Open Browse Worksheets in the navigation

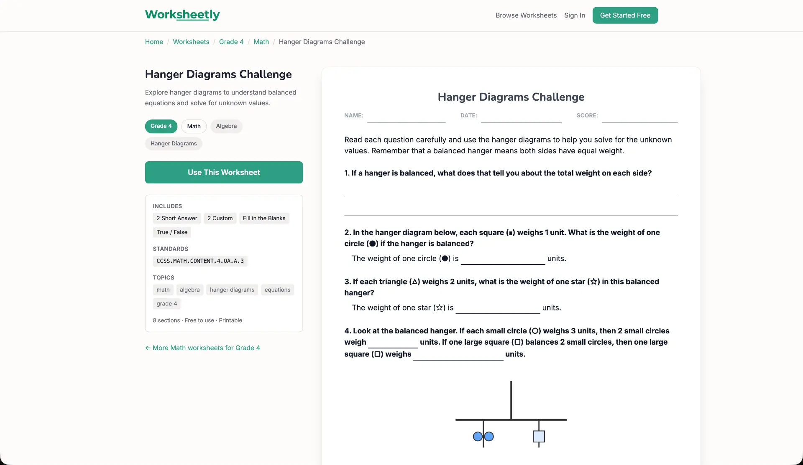(526, 15)
